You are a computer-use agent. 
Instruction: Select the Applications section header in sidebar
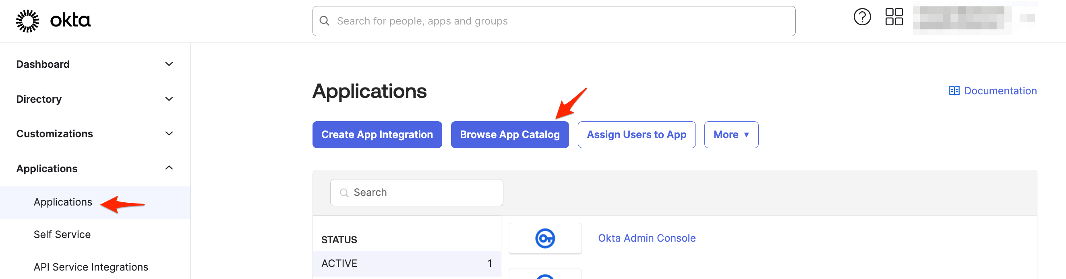pos(47,169)
